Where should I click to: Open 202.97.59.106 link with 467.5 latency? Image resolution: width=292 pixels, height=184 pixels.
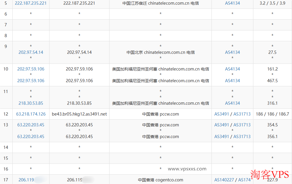tap(31, 81)
